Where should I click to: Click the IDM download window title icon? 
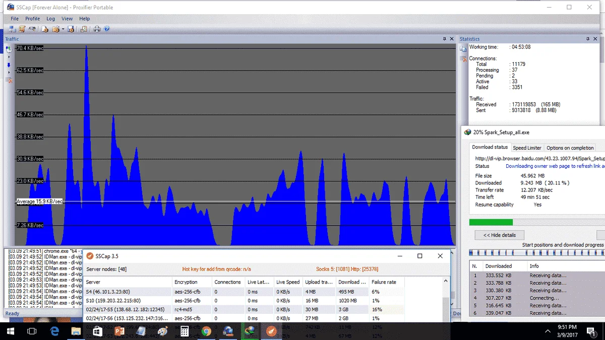(468, 132)
